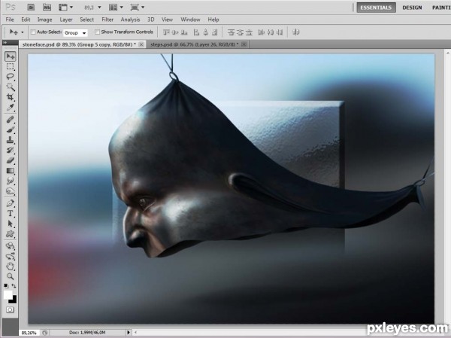Launch Adobe Bridge via Br icon

(31, 8)
